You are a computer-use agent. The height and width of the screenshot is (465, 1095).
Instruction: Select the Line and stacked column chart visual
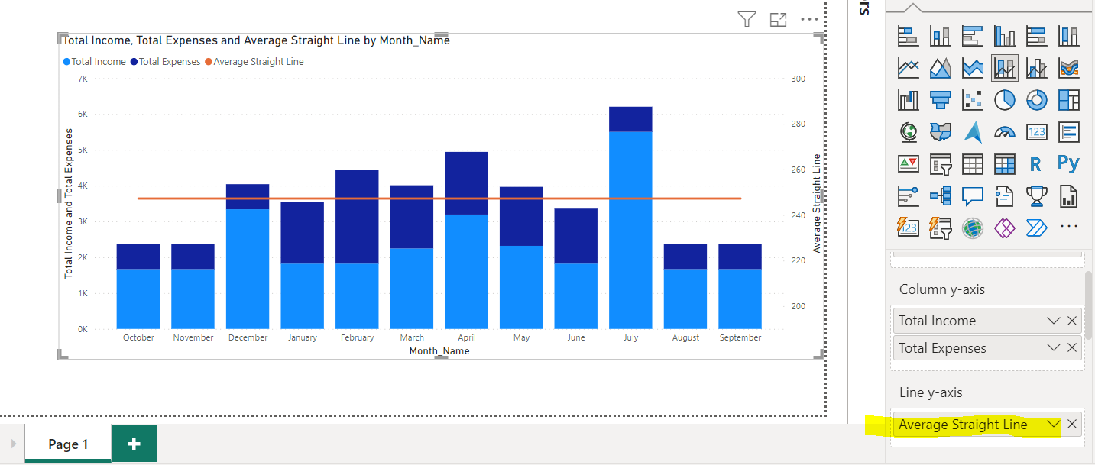click(1004, 68)
